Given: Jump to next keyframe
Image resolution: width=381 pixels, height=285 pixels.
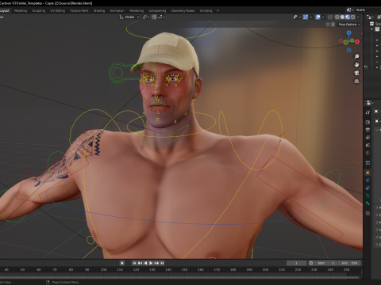Looking at the screenshot, I should click(x=156, y=263).
